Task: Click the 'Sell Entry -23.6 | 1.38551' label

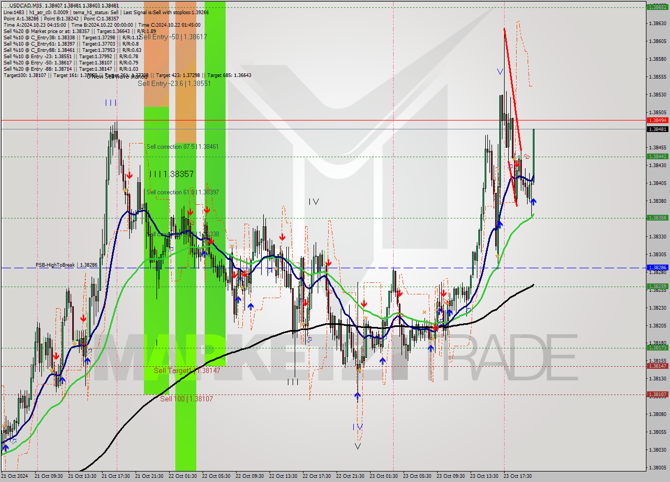Action: (174, 83)
